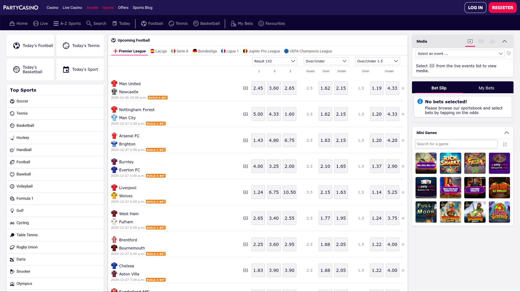Click the Today's Football ball icon tile
This screenshot has height=292, width=520.
point(17,46)
